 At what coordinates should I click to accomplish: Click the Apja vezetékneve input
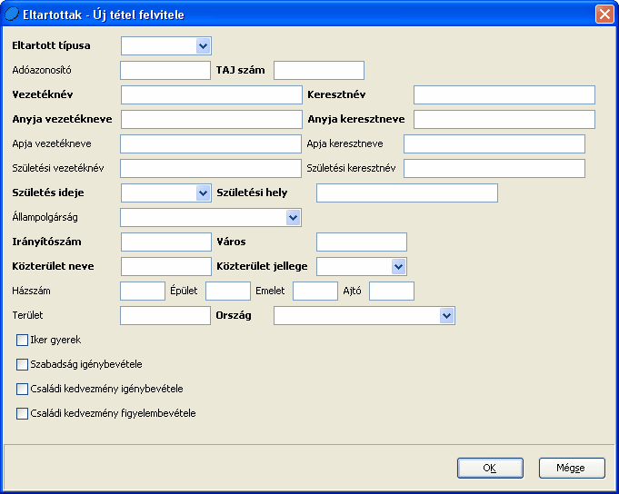pos(211,143)
